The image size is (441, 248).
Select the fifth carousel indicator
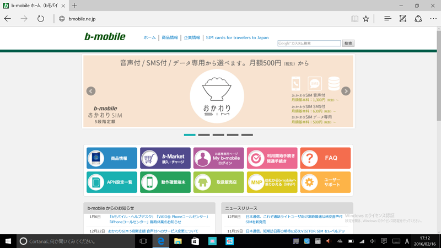click(247, 135)
